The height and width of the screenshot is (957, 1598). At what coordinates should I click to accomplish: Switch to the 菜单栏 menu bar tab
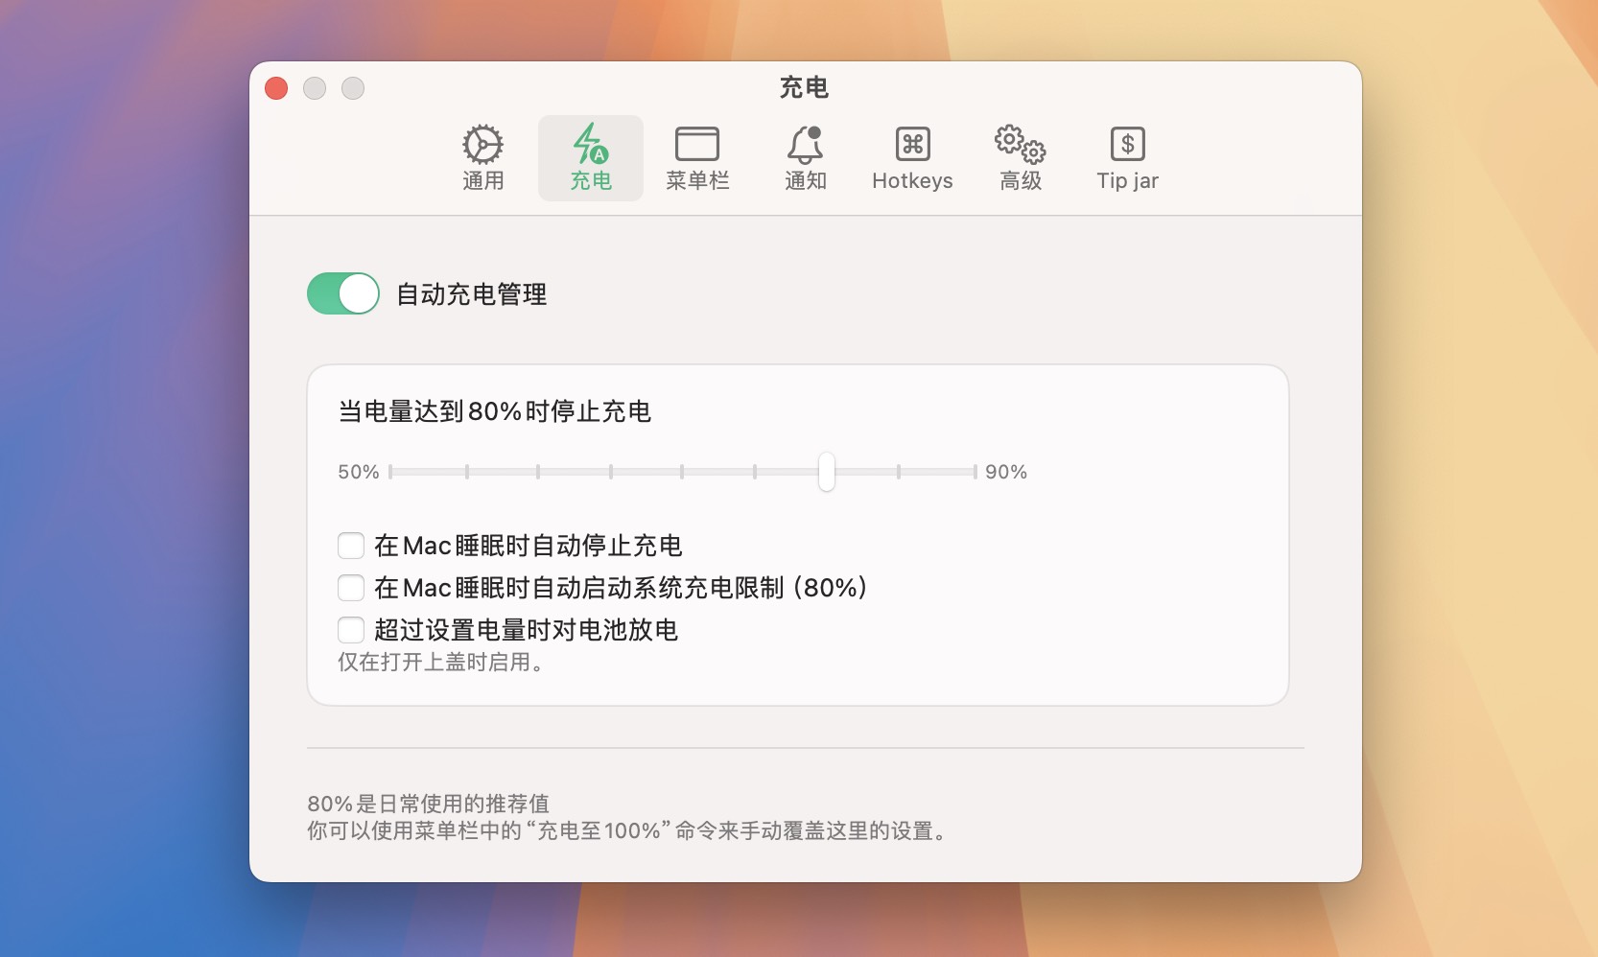697,158
